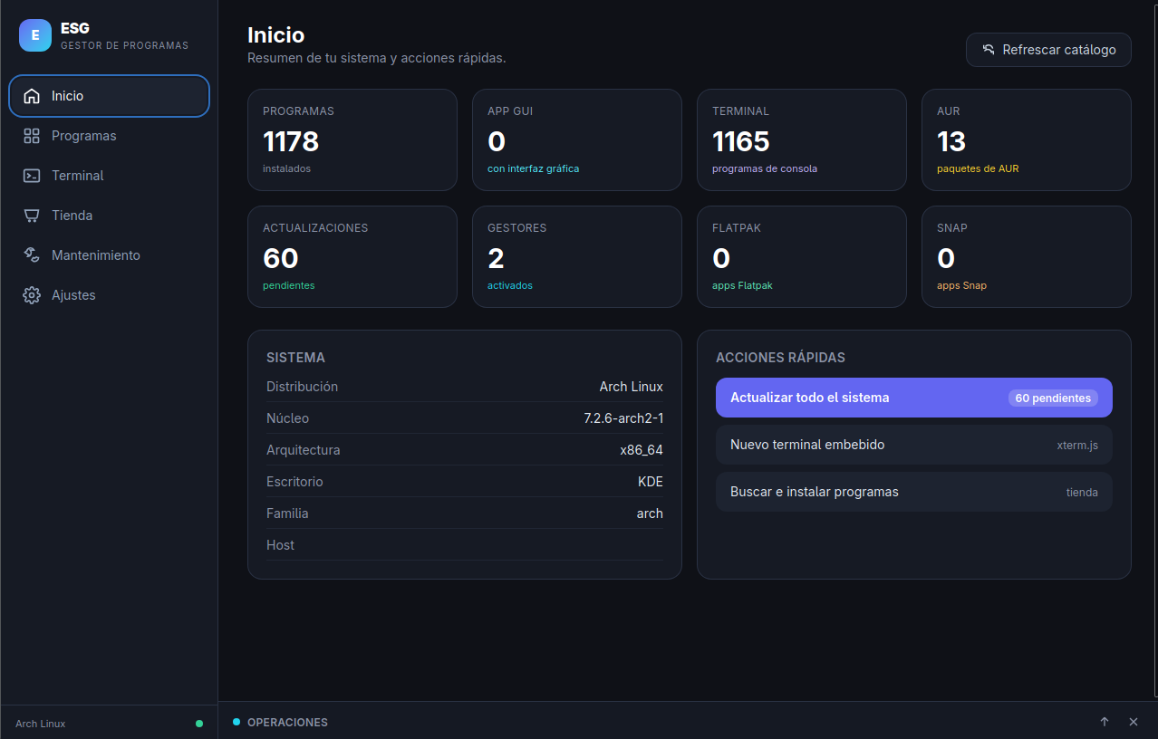Open the APP GUI card
The image size is (1158, 739).
click(577, 139)
